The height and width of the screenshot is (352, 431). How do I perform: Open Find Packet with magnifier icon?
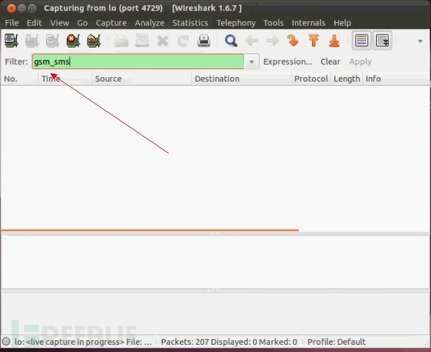click(231, 40)
